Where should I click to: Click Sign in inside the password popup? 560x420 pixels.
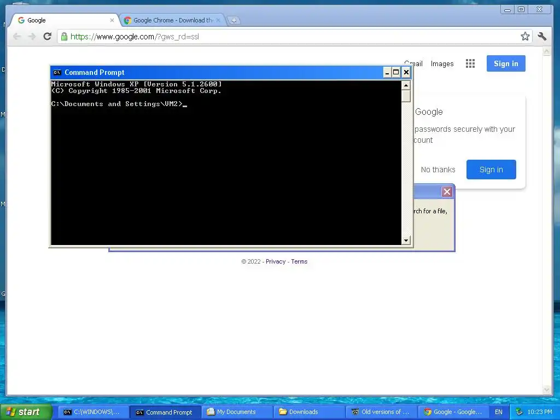click(x=491, y=170)
